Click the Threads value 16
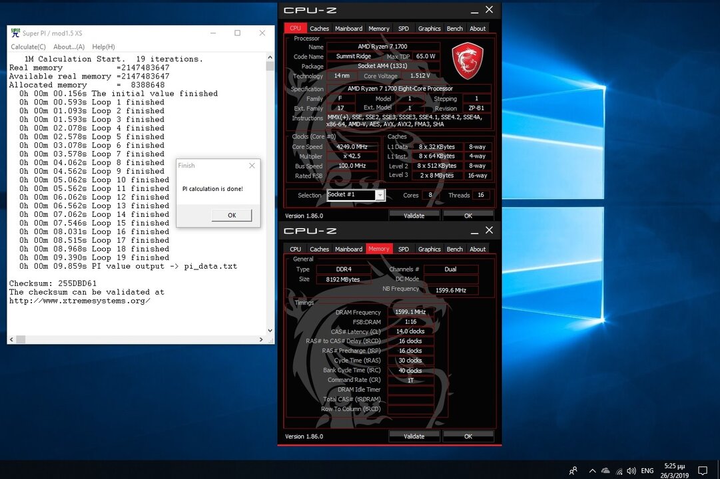Image resolution: width=720 pixels, height=479 pixels. 481,195
